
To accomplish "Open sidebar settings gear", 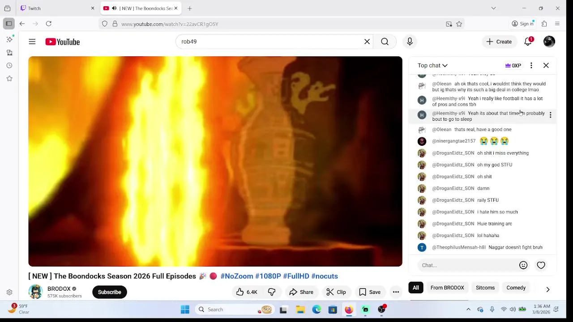I will (x=9, y=292).
